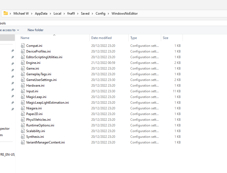Screen dimensions: 227x173
Task: Sort files by Name column header
Action: [x=25, y=38]
